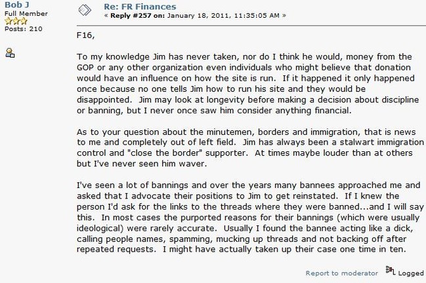
Task: Click the Posts: 210 count text
Action: [24, 29]
